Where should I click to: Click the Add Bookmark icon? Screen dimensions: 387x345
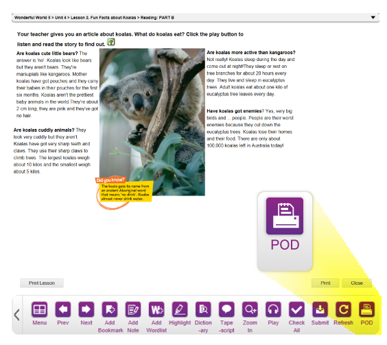click(x=110, y=309)
